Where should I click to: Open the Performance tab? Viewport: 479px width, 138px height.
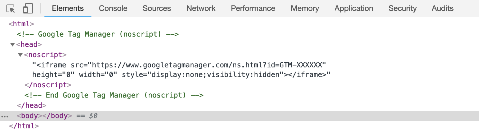[253, 9]
